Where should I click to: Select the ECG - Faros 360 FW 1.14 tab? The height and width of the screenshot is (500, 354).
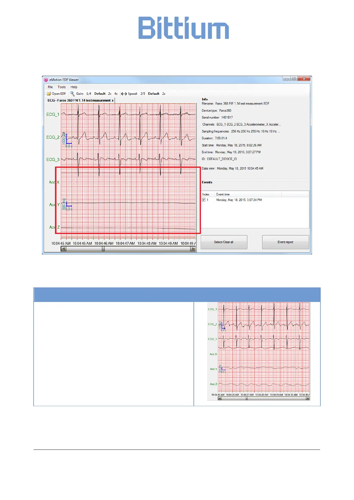click(79, 100)
